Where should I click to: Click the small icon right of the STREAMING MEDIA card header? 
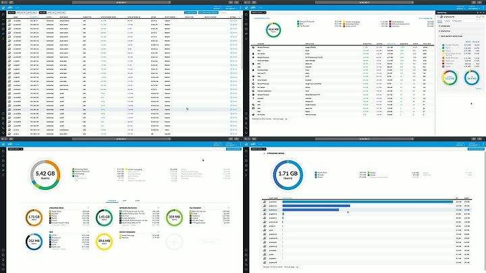click(x=88, y=208)
